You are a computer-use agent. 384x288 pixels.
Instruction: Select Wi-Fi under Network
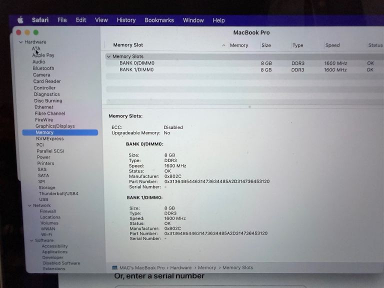[46, 234]
